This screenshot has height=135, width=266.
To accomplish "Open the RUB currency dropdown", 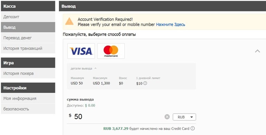I will [184, 117].
